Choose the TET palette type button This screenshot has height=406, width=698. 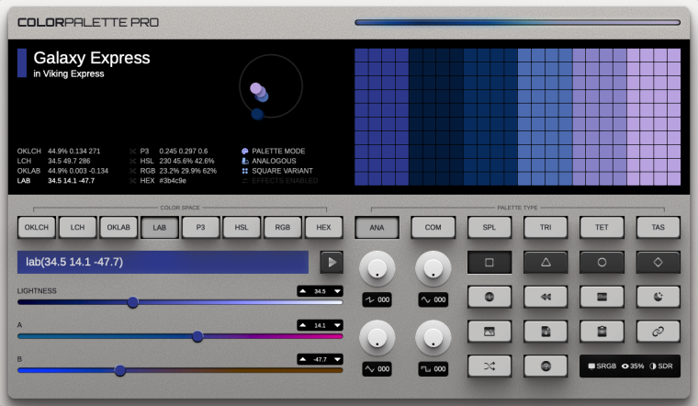coord(602,227)
